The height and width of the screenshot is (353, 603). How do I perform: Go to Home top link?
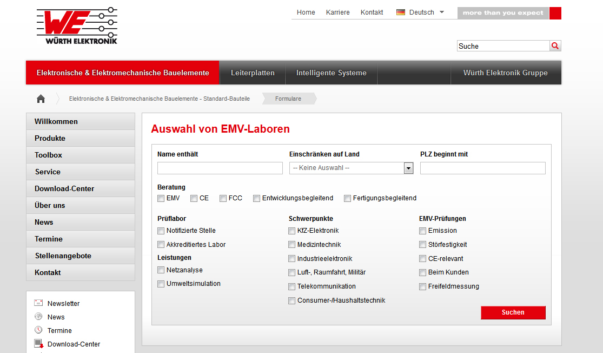(x=306, y=12)
